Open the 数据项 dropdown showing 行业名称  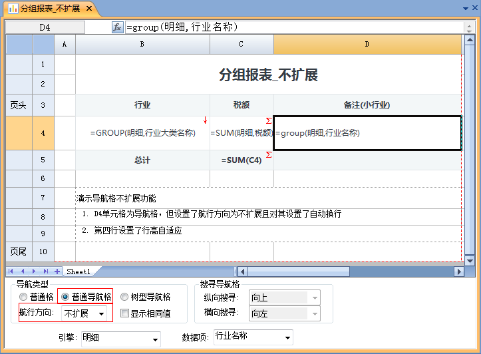tap(252, 338)
